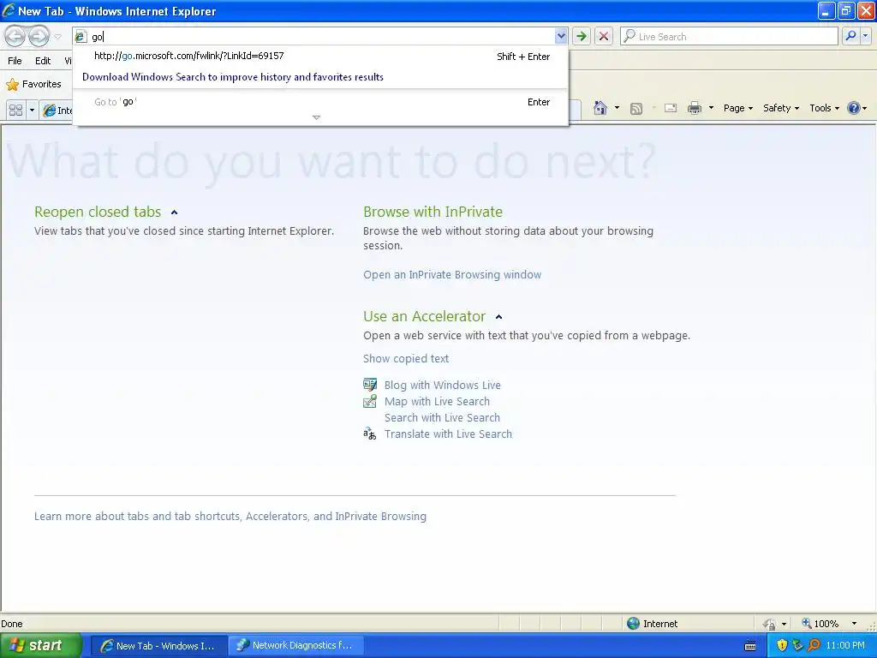Click the Back navigation button
The image size is (877, 658).
(15, 36)
